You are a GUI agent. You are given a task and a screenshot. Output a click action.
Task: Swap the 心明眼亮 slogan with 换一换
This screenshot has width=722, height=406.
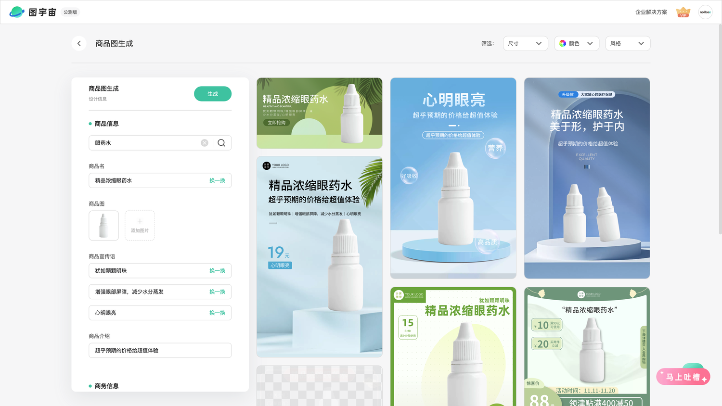tap(217, 313)
